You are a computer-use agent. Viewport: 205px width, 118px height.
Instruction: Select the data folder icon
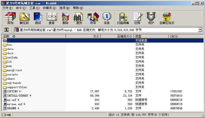[5, 49]
